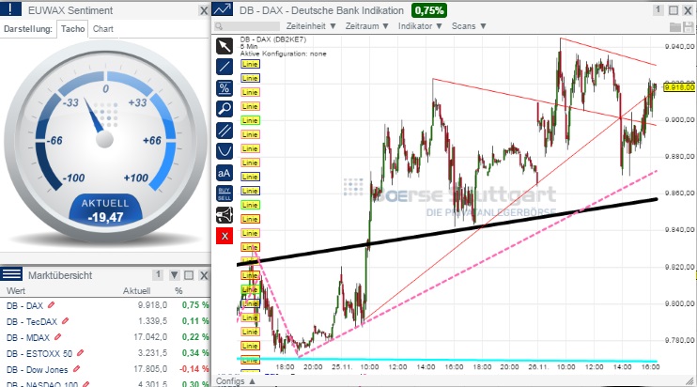The height and width of the screenshot is (387, 697).
Task: Click the search magnifier in the chart search box
Action: click(x=219, y=26)
